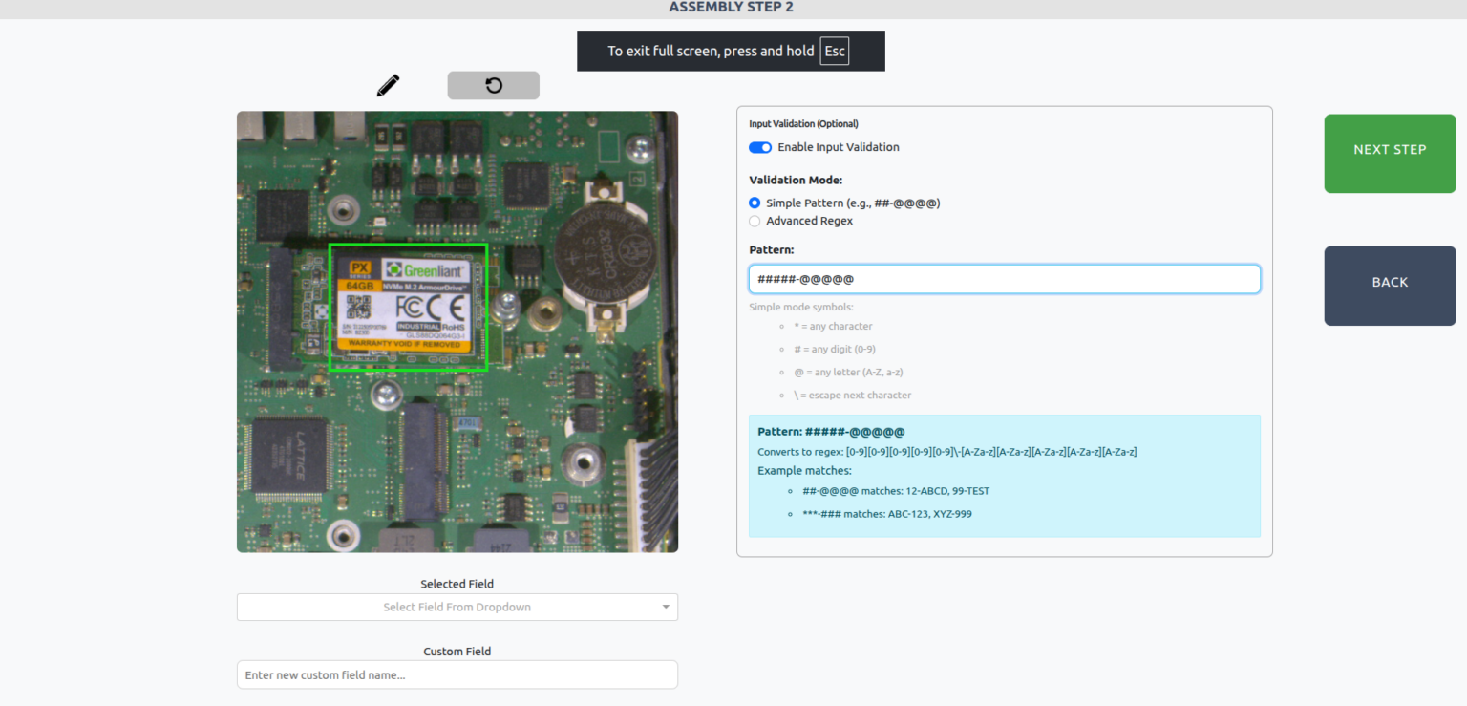Disable the Enable Input Validation toggle
The image size is (1467, 706).
760,147
